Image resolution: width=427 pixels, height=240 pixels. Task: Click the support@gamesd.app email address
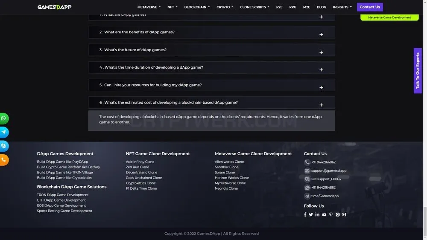pos(329,171)
